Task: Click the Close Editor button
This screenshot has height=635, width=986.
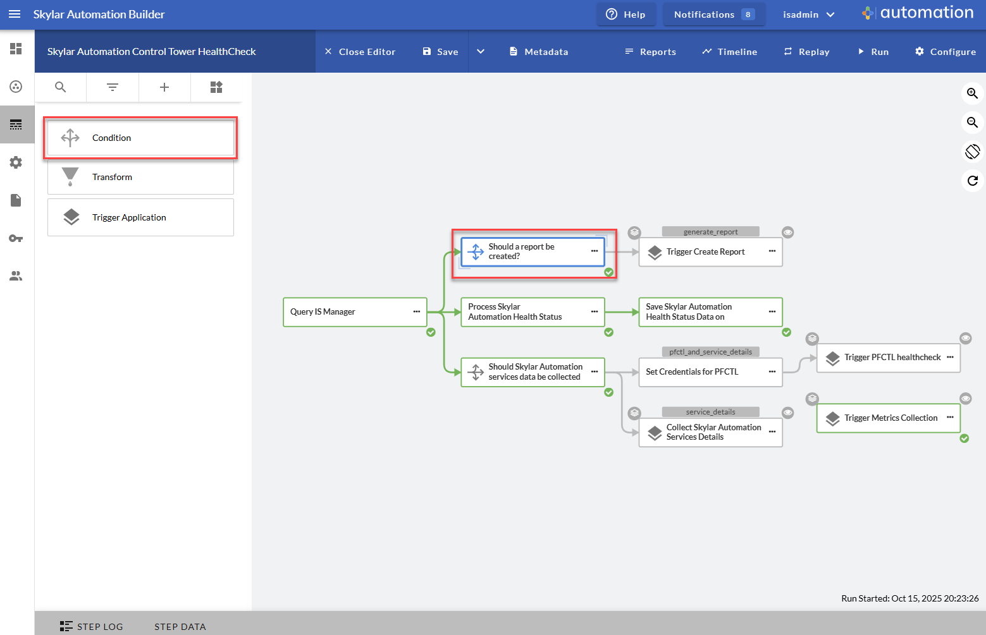Action: [x=360, y=52]
